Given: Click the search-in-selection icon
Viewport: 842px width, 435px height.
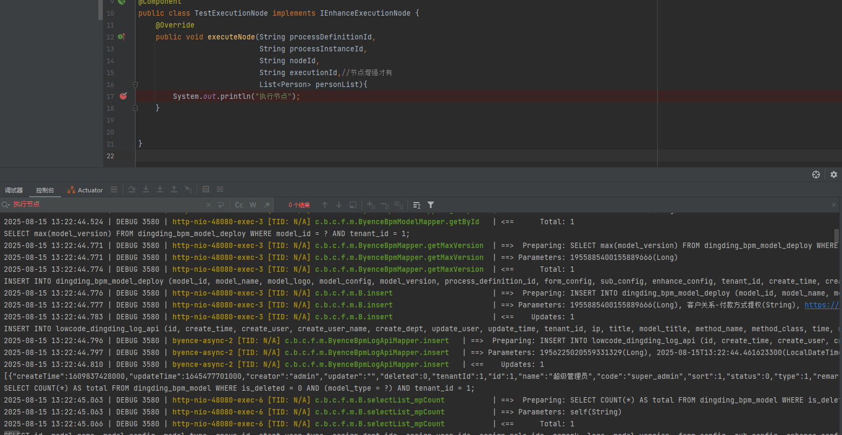Looking at the screenshot, I should (x=353, y=205).
